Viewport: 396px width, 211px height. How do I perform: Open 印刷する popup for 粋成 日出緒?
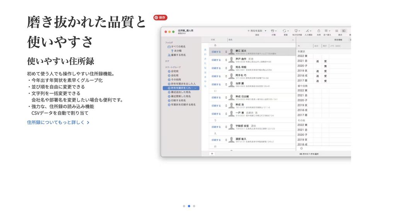219,98
